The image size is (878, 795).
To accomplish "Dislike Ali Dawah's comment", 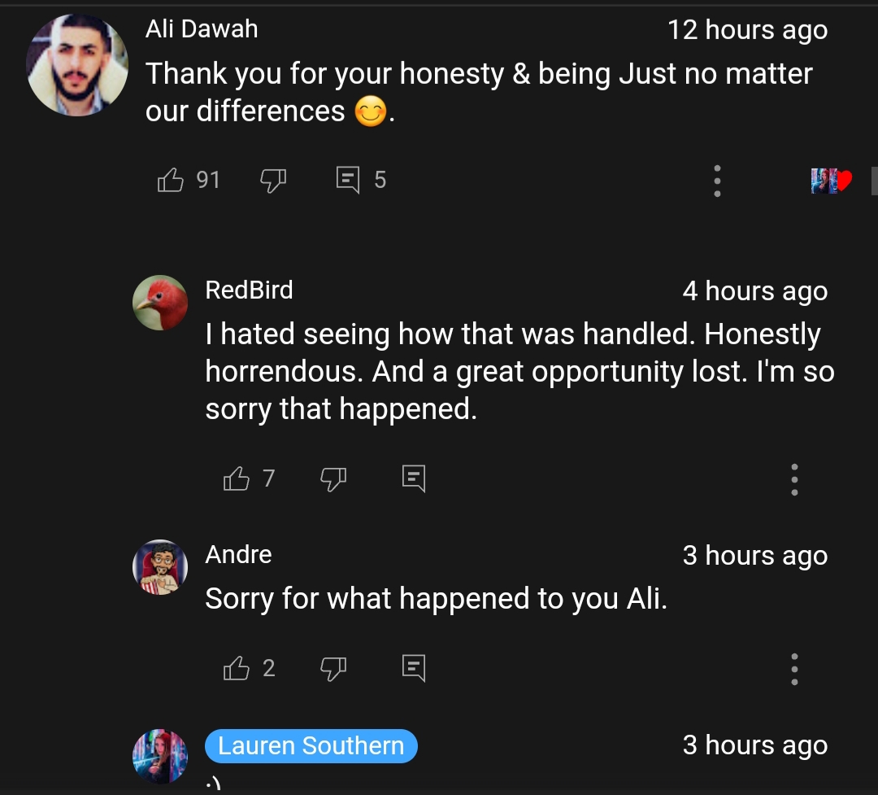I will coord(273,180).
